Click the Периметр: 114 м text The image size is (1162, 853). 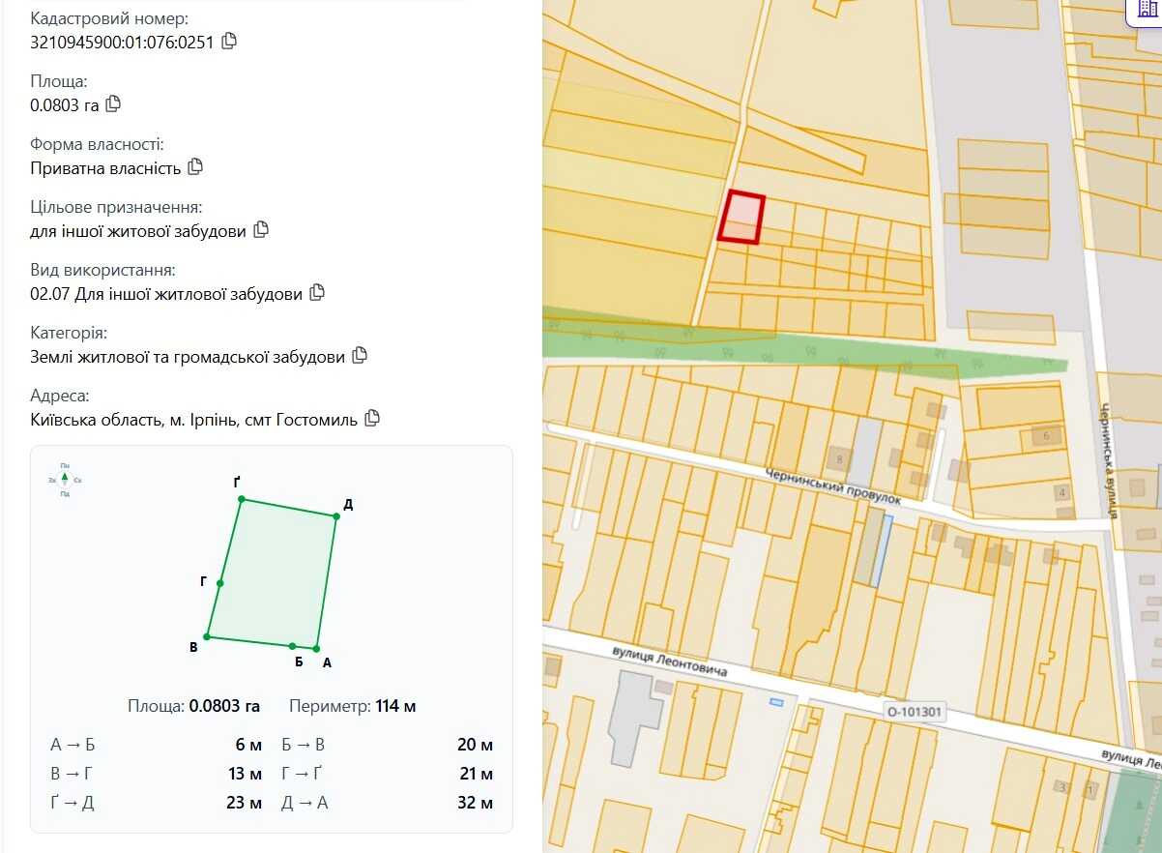pos(353,706)
